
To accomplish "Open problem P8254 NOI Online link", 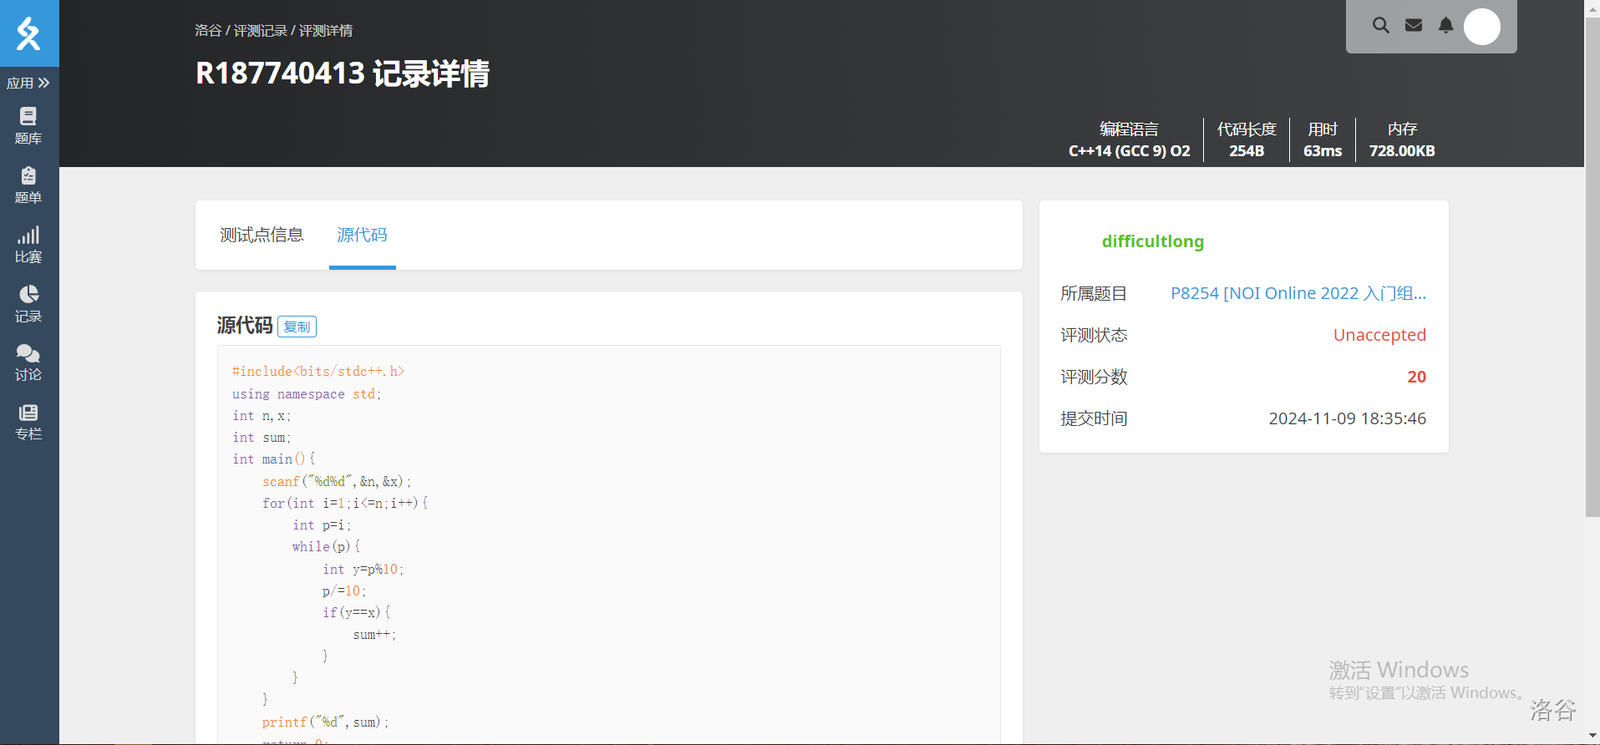I will point(1298,293).
